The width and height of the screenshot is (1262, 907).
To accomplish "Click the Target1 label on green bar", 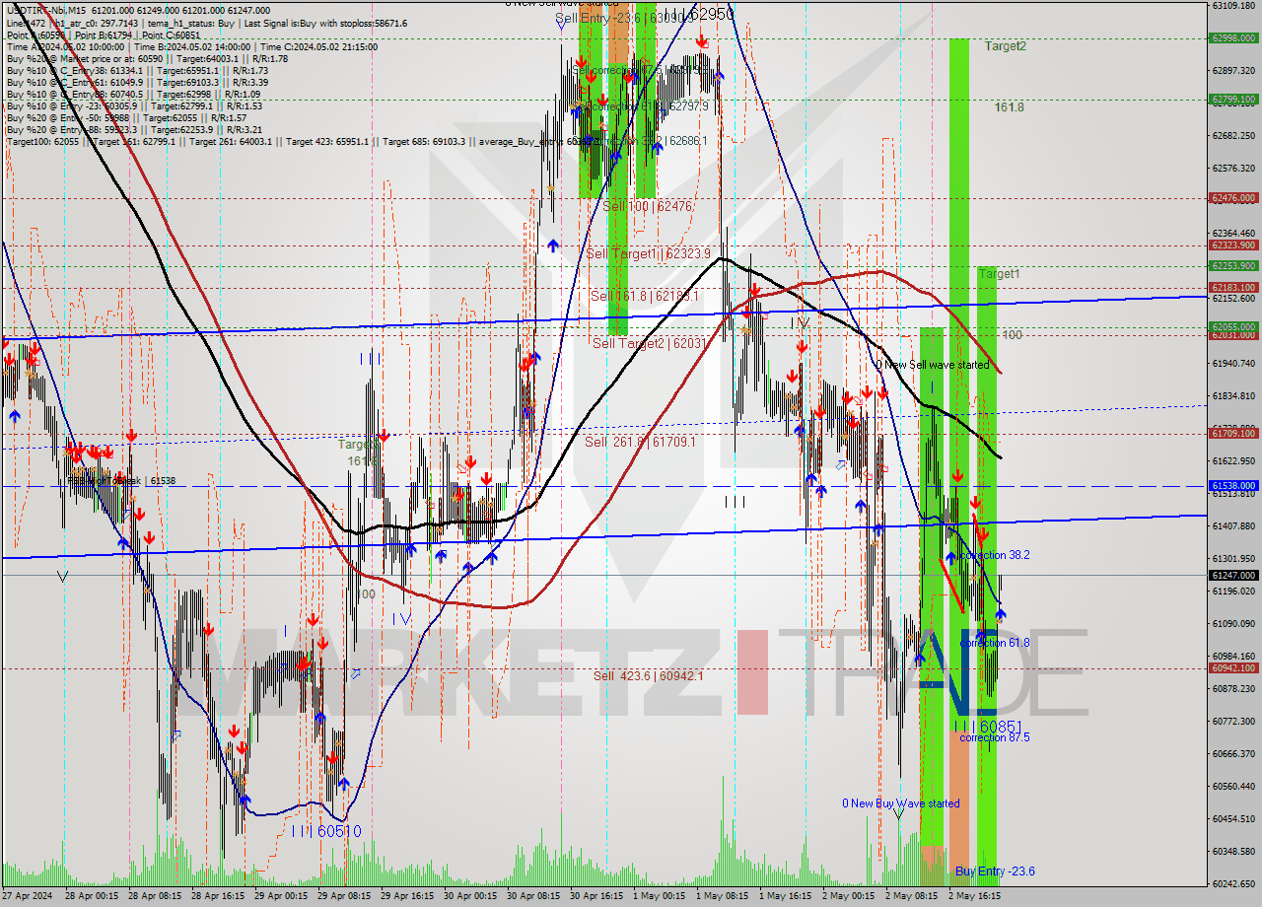I will (999, 274).
